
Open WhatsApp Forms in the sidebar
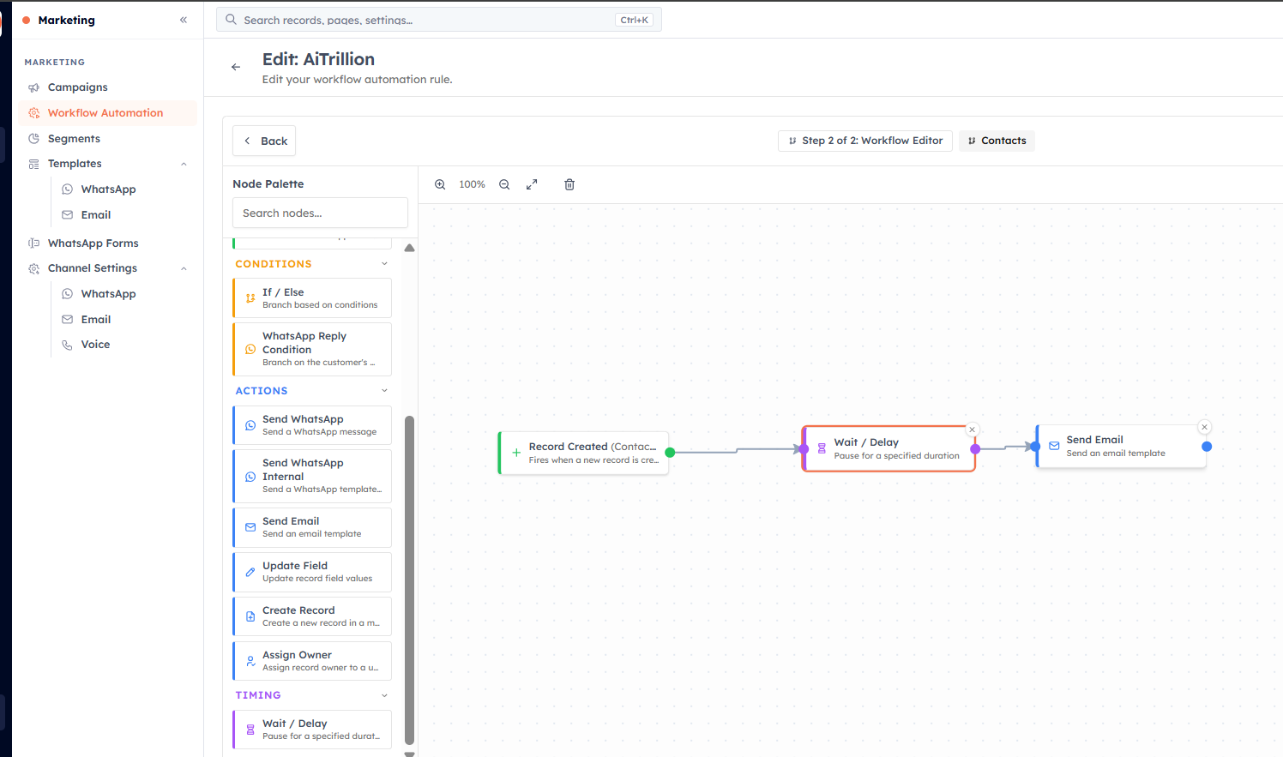(x=107, y=243)
